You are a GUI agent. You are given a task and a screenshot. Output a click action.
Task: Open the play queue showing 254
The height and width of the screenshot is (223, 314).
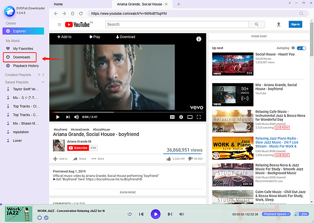pos(301,214)
